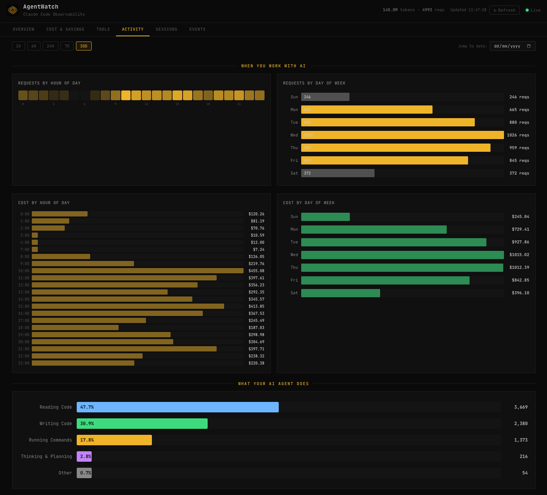The height and width of the screenshot is (495, 547).
Task: Click a bright cell in hour-of-day heatmap
Action: tap(126, 95)
